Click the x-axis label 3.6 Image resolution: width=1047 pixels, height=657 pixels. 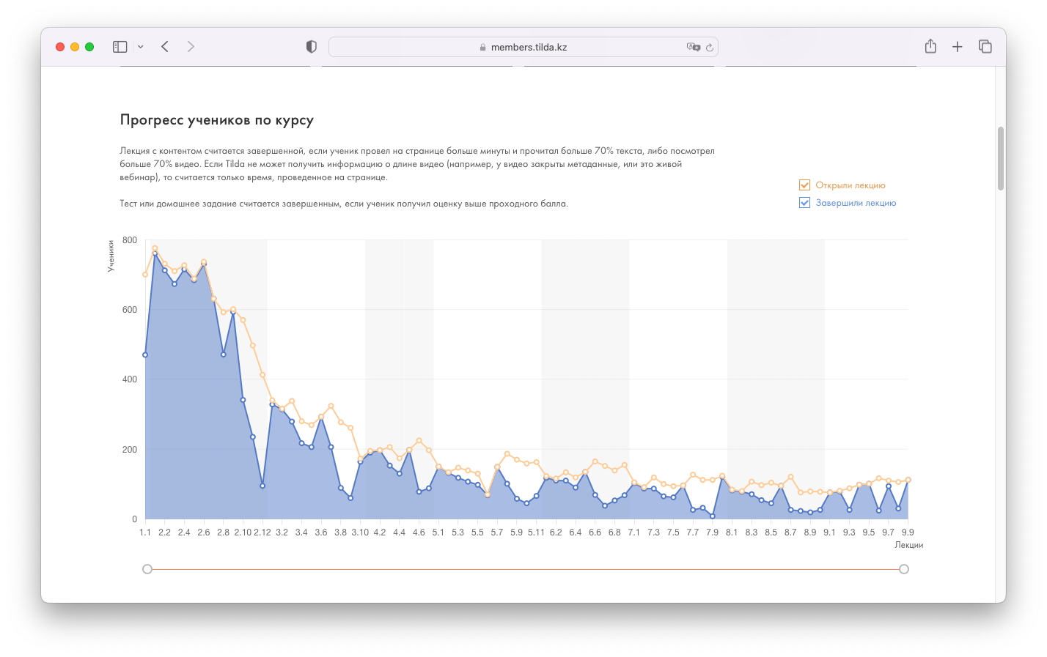point(321,532)
